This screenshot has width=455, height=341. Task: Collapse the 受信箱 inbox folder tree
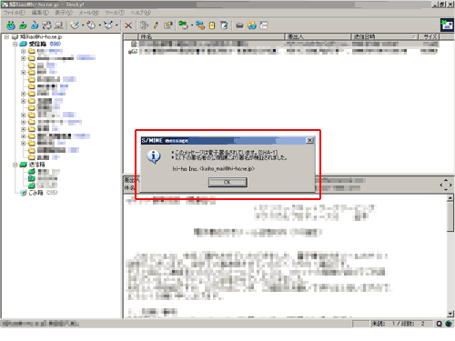[x=15, y=44]
